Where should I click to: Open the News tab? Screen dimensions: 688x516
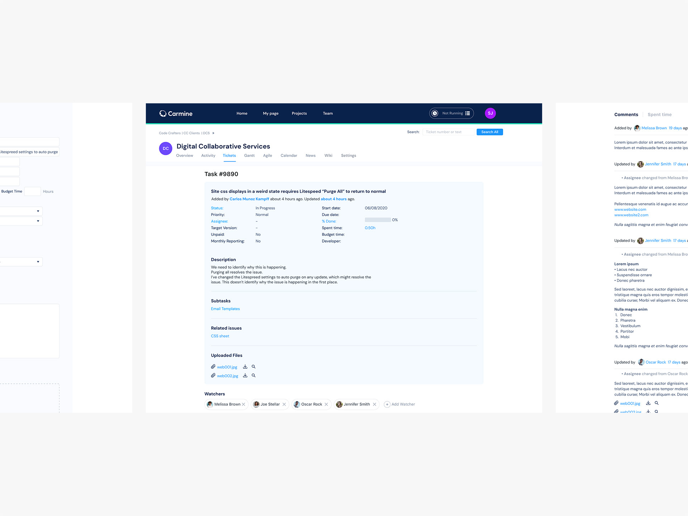[311, 156]
